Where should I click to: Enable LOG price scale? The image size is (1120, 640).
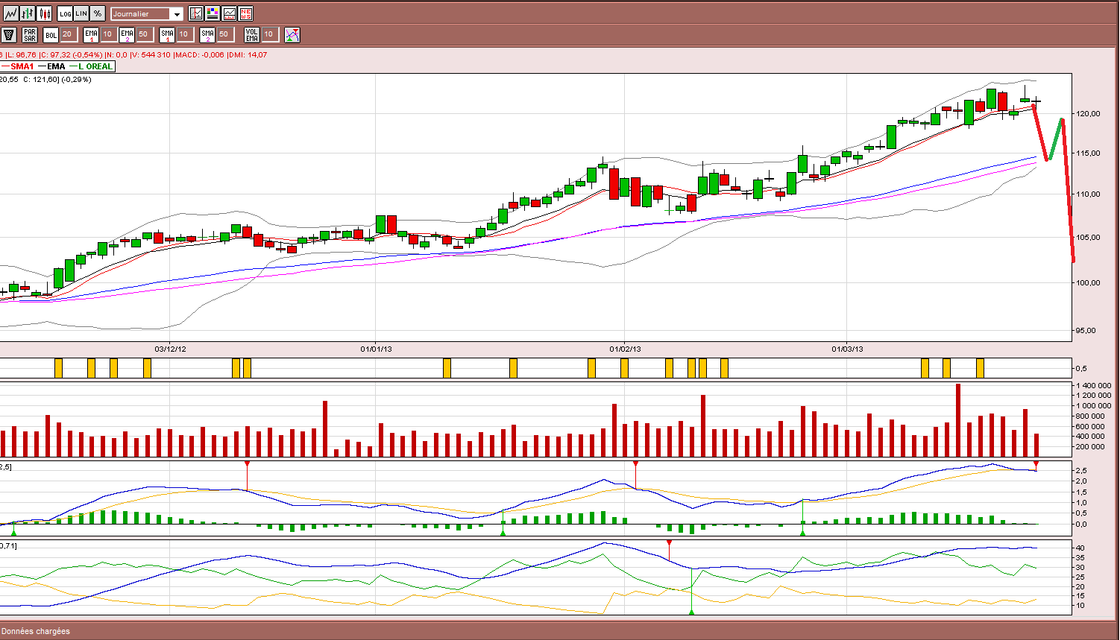pyautogui.click(x=65, y=13)
